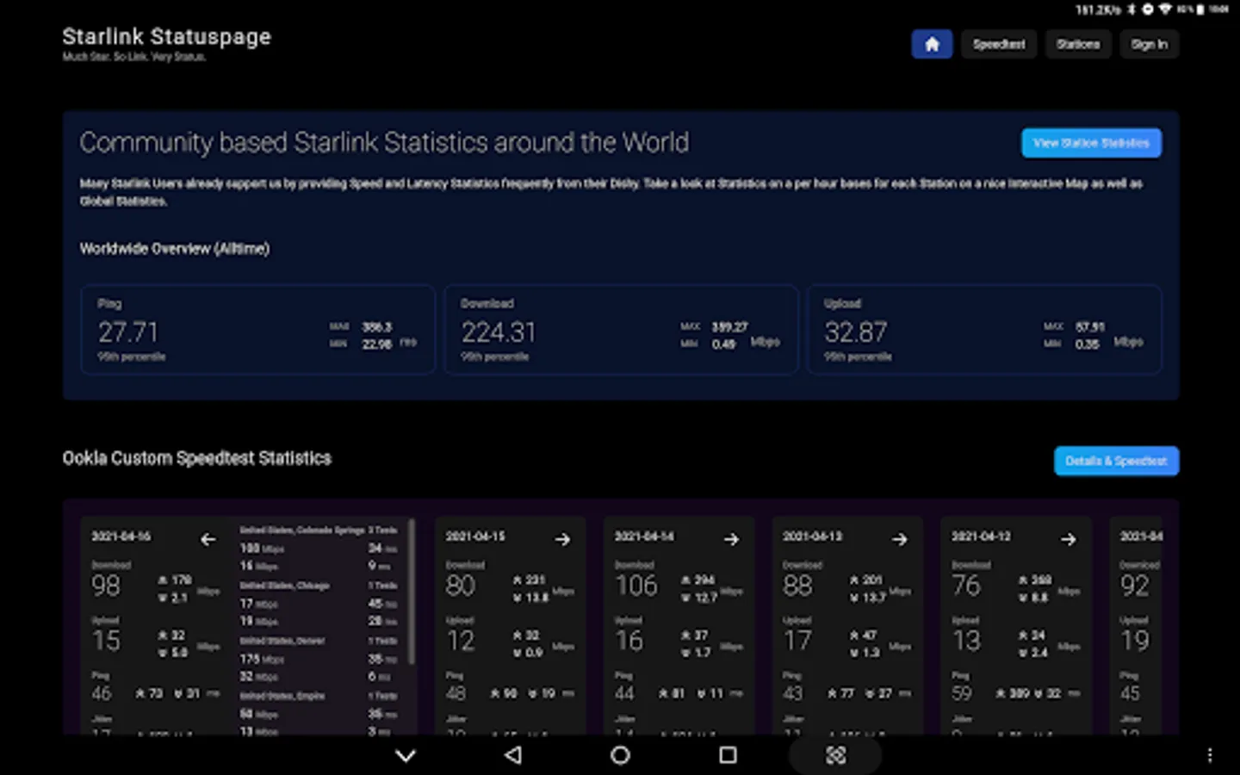Click upload value 15 in 2021-04-16 card
The width and height of the screenshot is (1240, 775).
106,642
